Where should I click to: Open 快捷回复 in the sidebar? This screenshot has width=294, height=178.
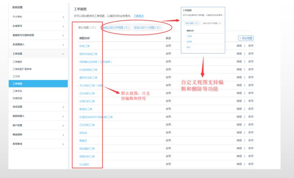(x=17, y=98)
